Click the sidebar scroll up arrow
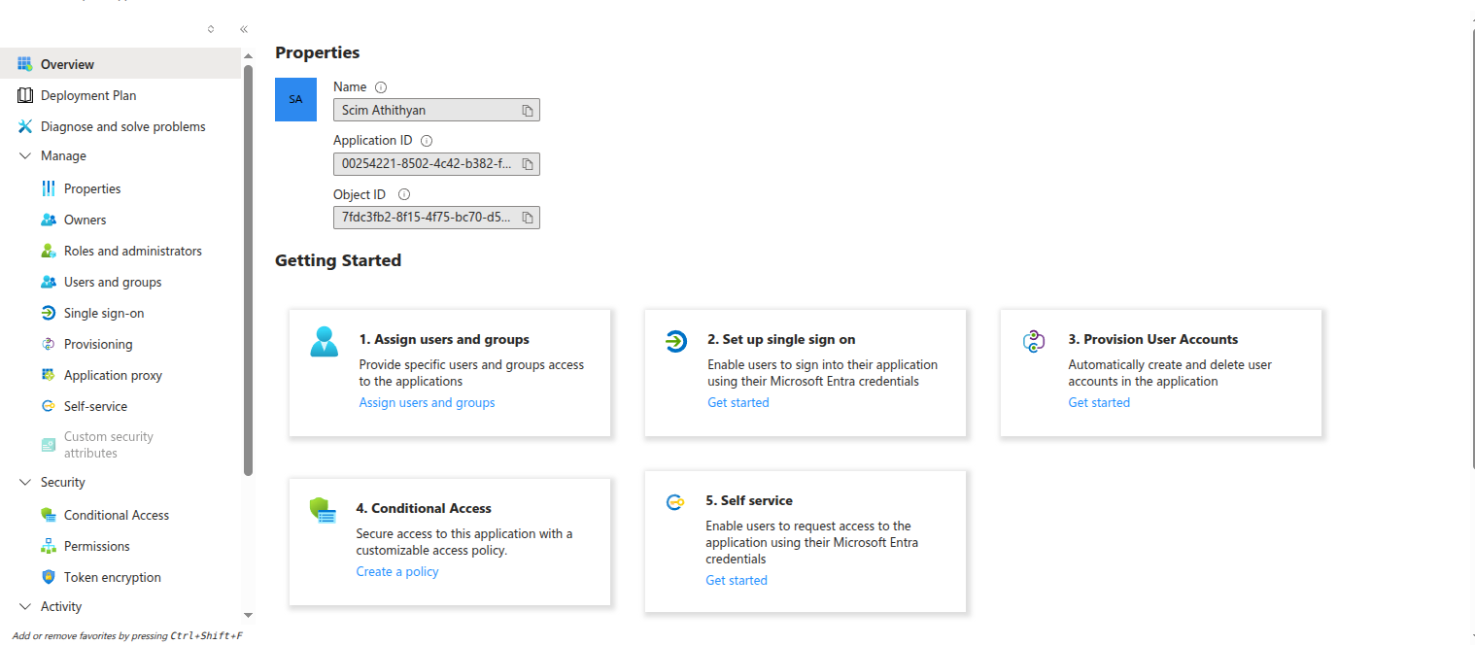The width and height of the screenshot is (1475, 645). (x=248, y=55)
